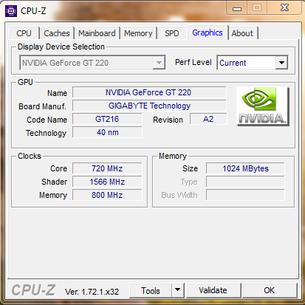Click the CPU-Z title bar app icon

pos(11,11)
